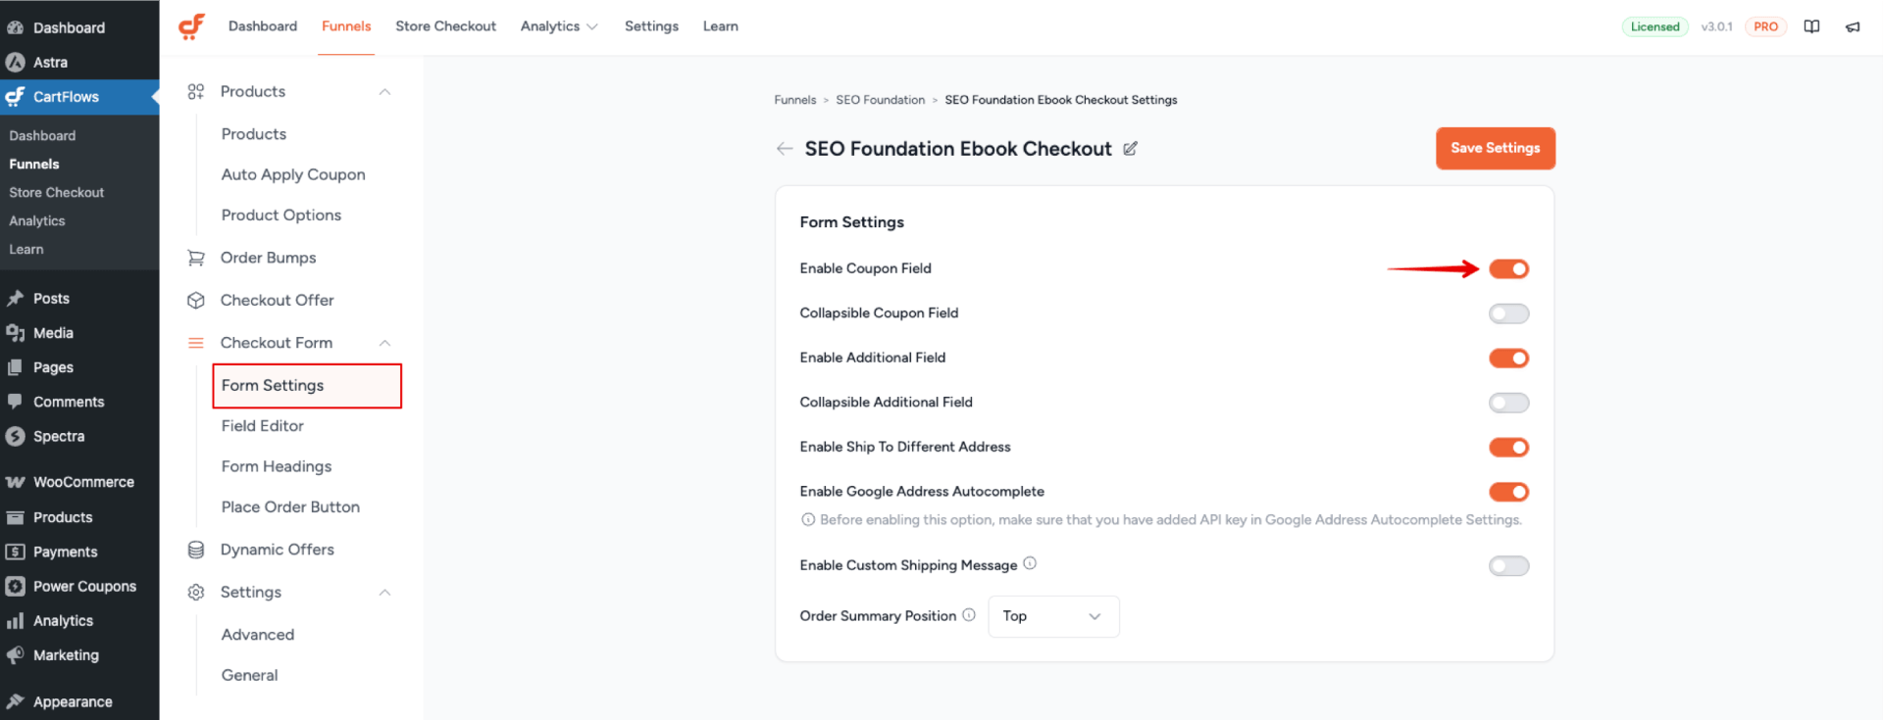Click the Save Settings button

pyautogui.click(x=1496, y=148)
